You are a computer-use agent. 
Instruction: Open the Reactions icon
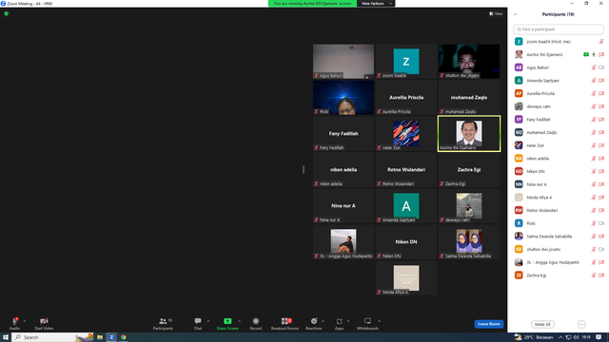click(x=314, y=321)
